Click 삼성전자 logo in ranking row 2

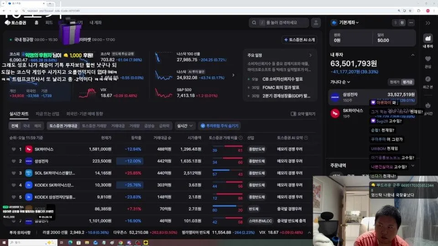click(x=29, y=161)
